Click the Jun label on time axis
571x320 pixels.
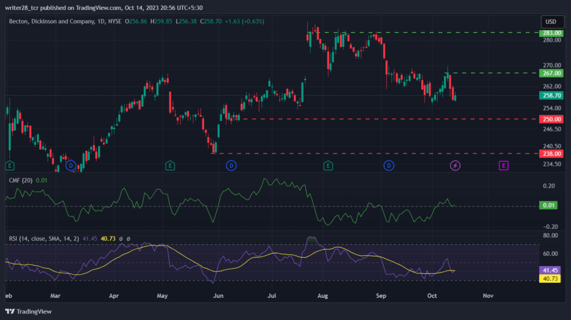point(218,296)
